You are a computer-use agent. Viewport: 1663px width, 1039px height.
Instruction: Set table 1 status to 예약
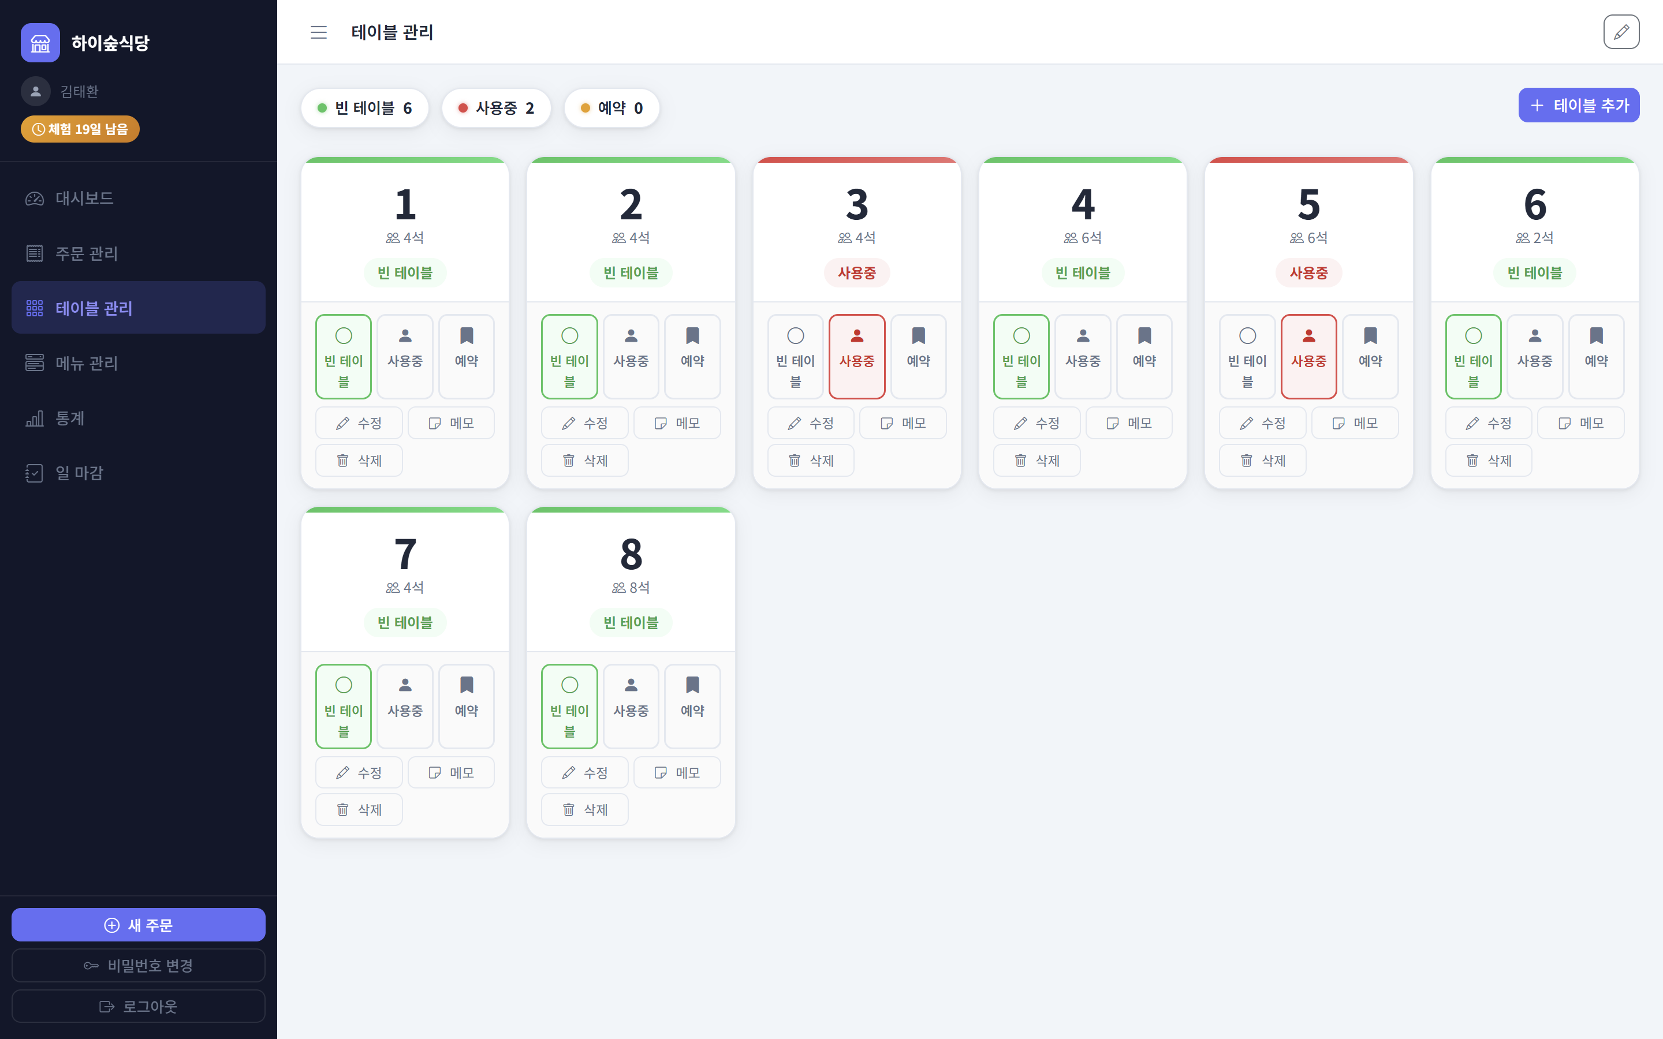click(467, 357)
